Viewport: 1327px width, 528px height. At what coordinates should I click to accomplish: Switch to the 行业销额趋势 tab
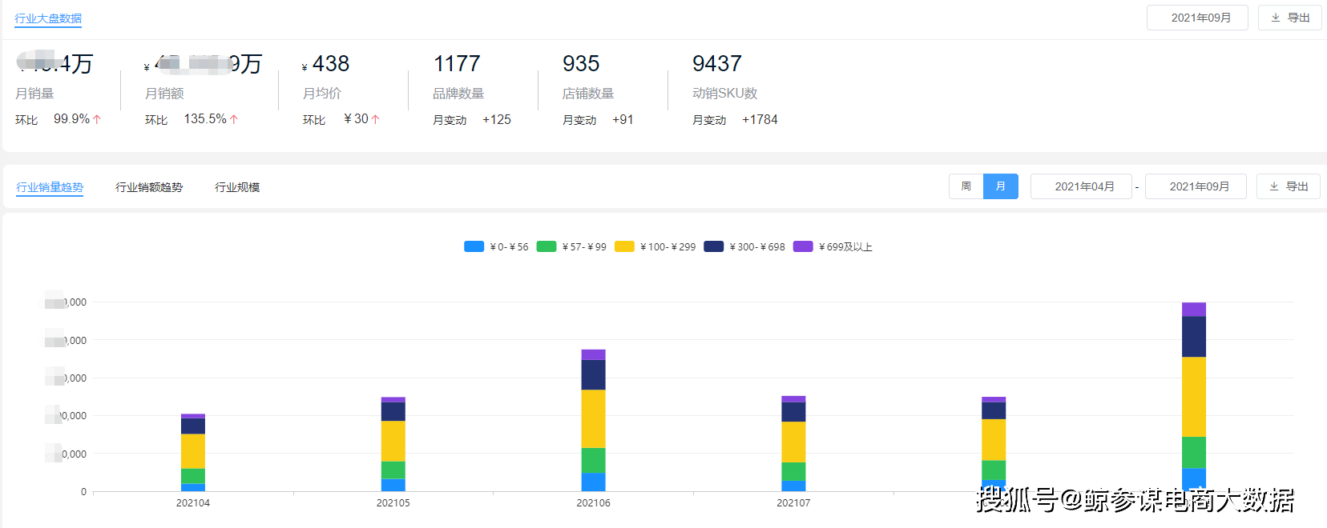point(149,187)
